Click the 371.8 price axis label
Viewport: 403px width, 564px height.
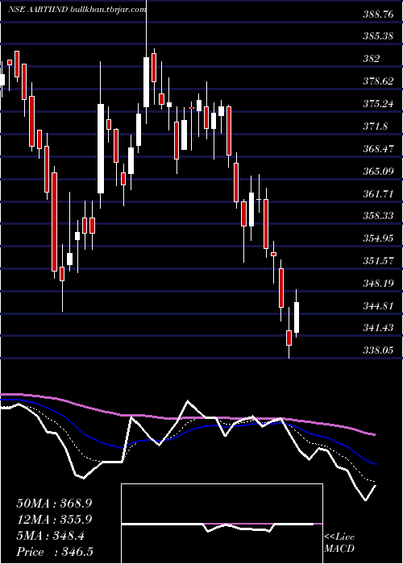click(x=376, y=126)
